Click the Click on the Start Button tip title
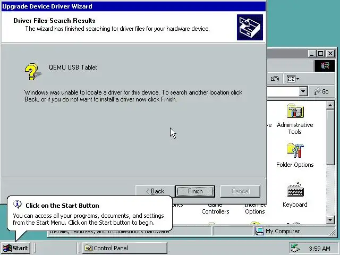 coord(62,206)
